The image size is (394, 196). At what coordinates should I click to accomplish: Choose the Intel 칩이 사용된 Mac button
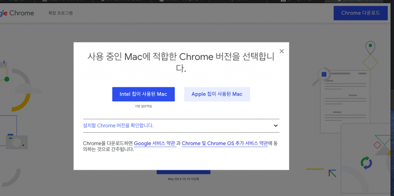click(144, 94)
